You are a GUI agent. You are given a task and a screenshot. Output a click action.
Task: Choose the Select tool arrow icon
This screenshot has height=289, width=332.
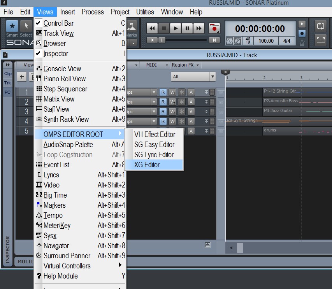pos(26,26)
